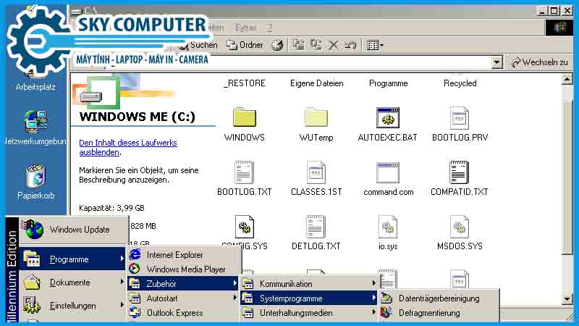This screenshot has width=579, height=326.
Task: Click the vertical scrollbar up arrow
Action: click(x=567, y=79)
